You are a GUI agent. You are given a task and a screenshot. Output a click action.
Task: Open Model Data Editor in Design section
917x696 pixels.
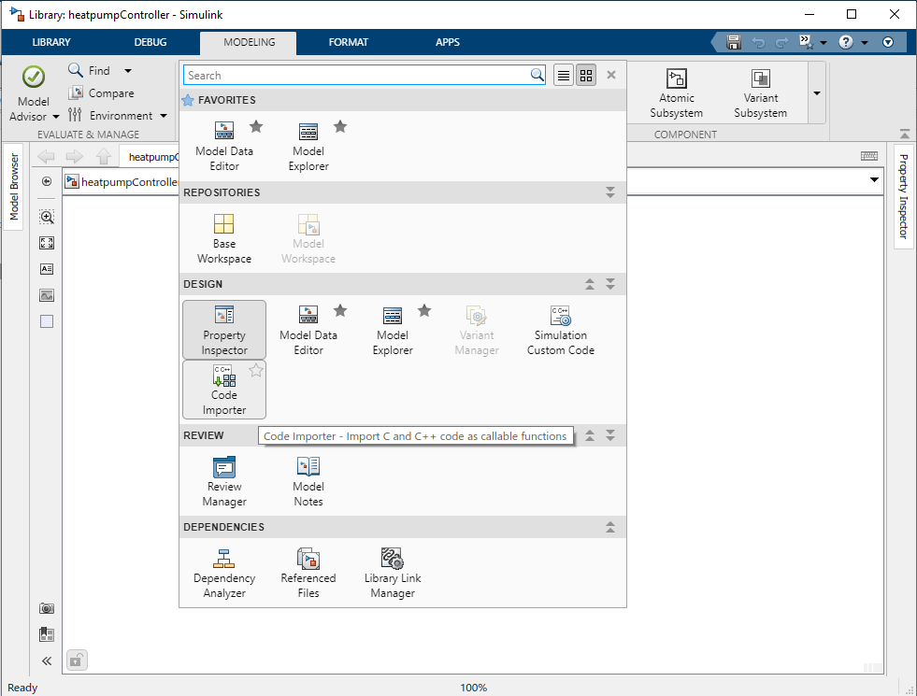click(x=308, y=330)
